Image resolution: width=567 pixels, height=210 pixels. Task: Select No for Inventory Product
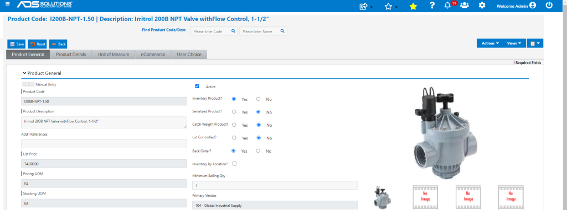pyautogui.click(x=258, y=99)
